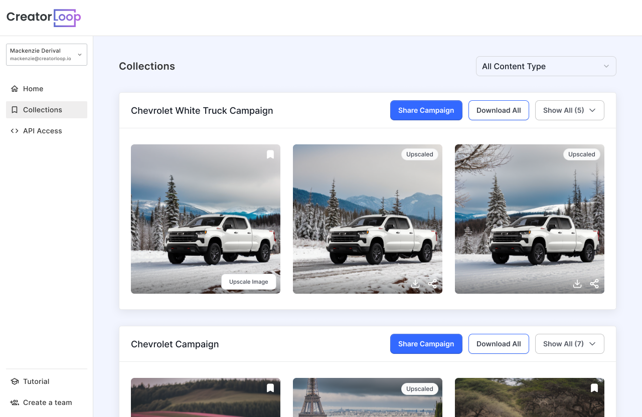Click the Create a team people icon
Image resolution: width=642 pixels, height=417 pixels.
coord(15,402)
